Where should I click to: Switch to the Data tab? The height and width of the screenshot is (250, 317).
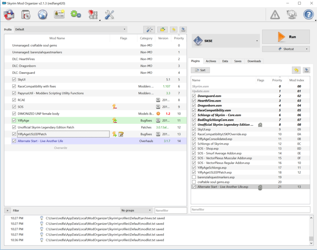(x=225, y=61)
